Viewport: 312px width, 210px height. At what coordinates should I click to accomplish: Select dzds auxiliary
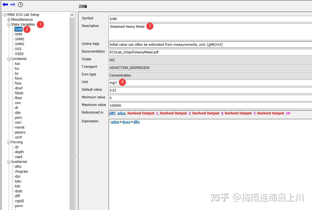[19, 191]
